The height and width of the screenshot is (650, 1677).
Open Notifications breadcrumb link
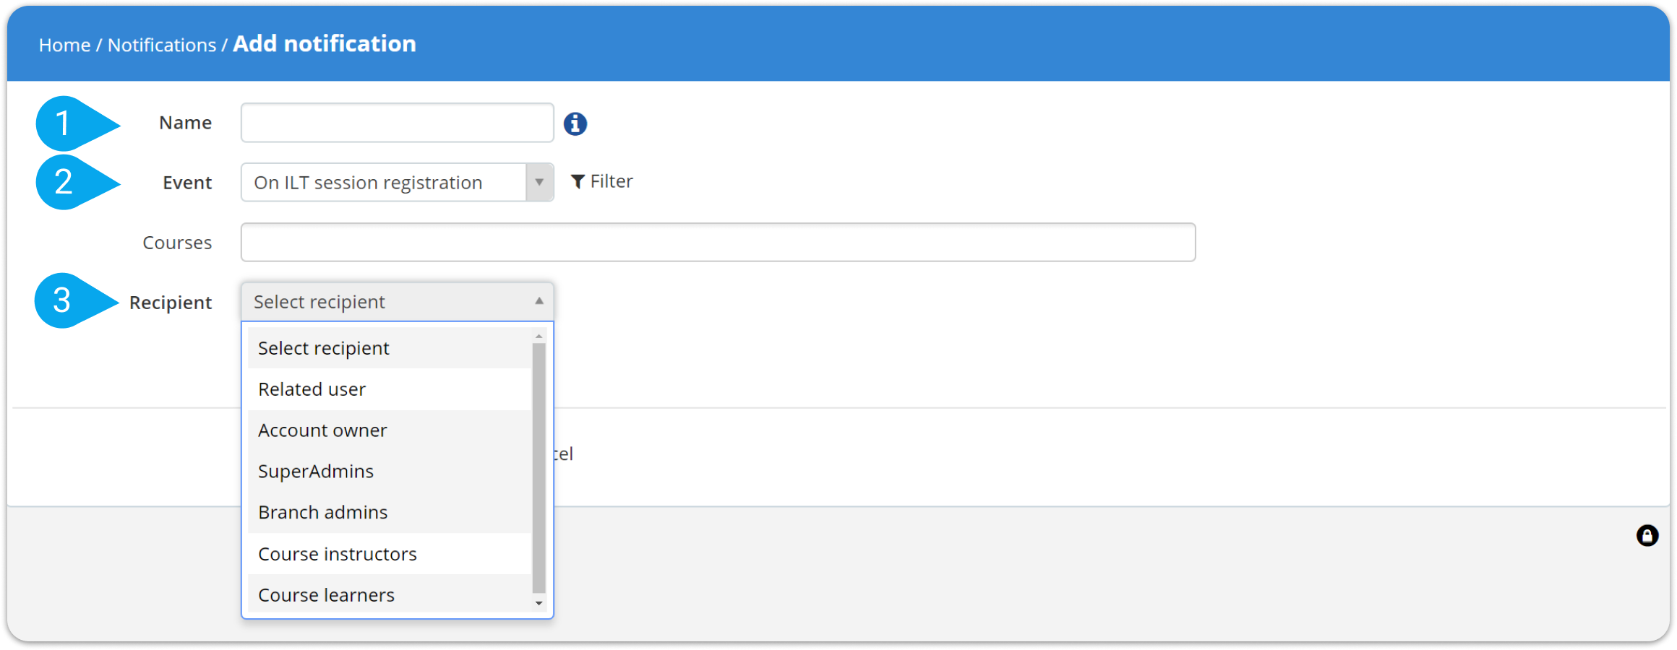coord(162,45)
